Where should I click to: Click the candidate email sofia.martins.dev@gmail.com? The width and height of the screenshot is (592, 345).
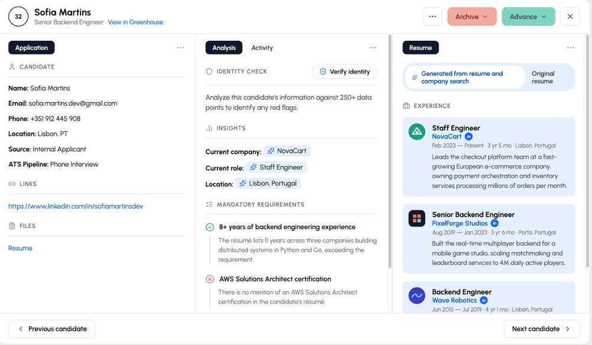coord(73,103)
